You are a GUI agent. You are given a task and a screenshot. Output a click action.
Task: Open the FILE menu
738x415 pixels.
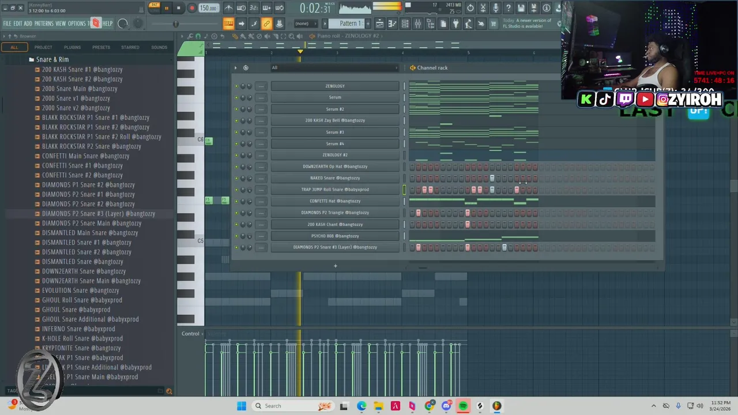point(7,24)
